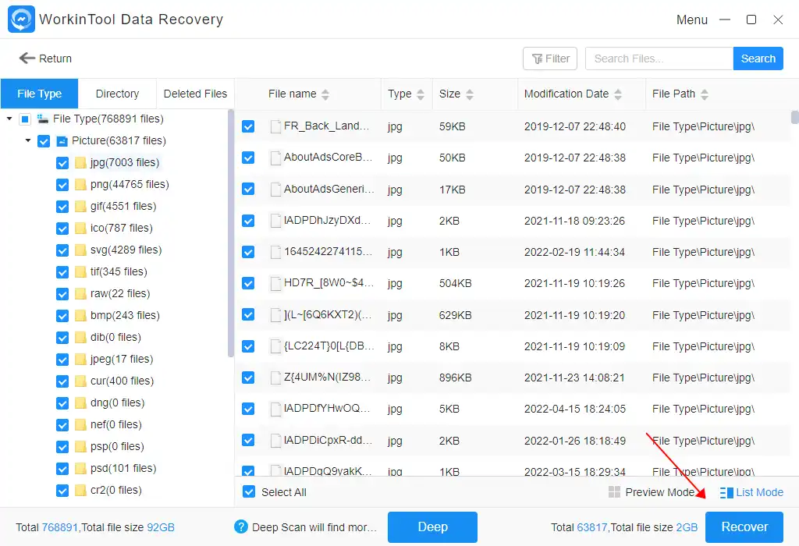Click the IADPDhJzyDXd file name
The image size is (799, 546).
click(328, 221)
